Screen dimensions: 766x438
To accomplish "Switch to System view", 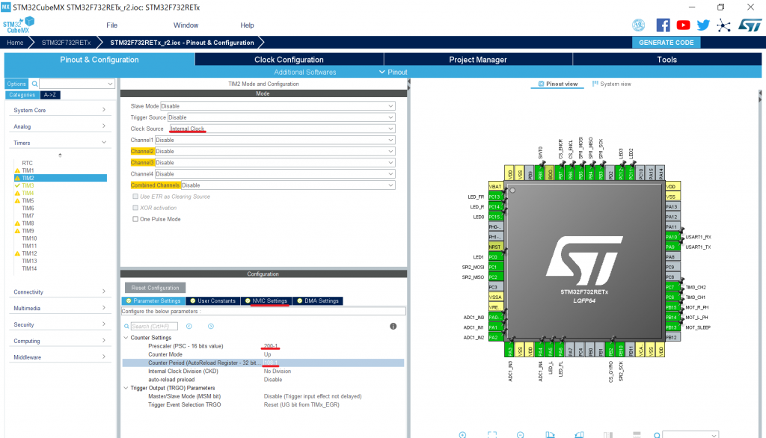I will [x=612, y=84].
